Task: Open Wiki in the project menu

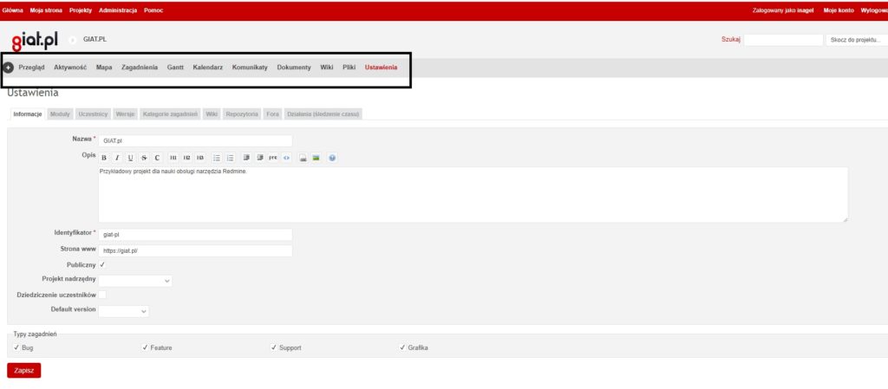Action: coord(327,68)
